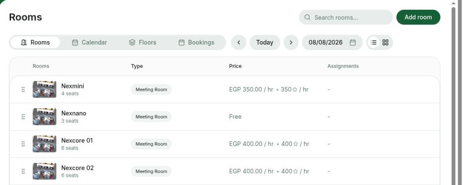Image resolution: width=463 pixels, height=185 pixels.
Task: Grab the Nexnano row drag handle
Action: pos(23,117)
